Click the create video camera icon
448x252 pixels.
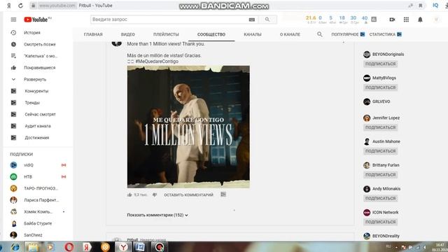[392, 20]
